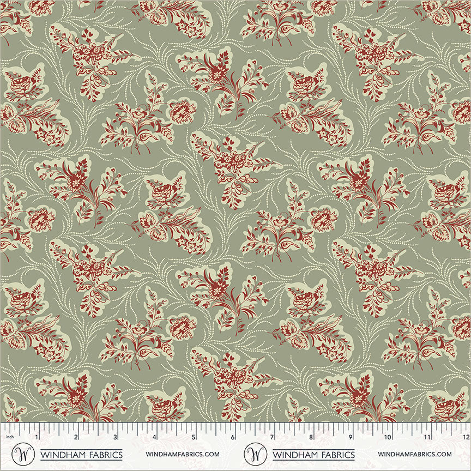Select the 11-inch number on the ruler

click(x=427, y=438)
